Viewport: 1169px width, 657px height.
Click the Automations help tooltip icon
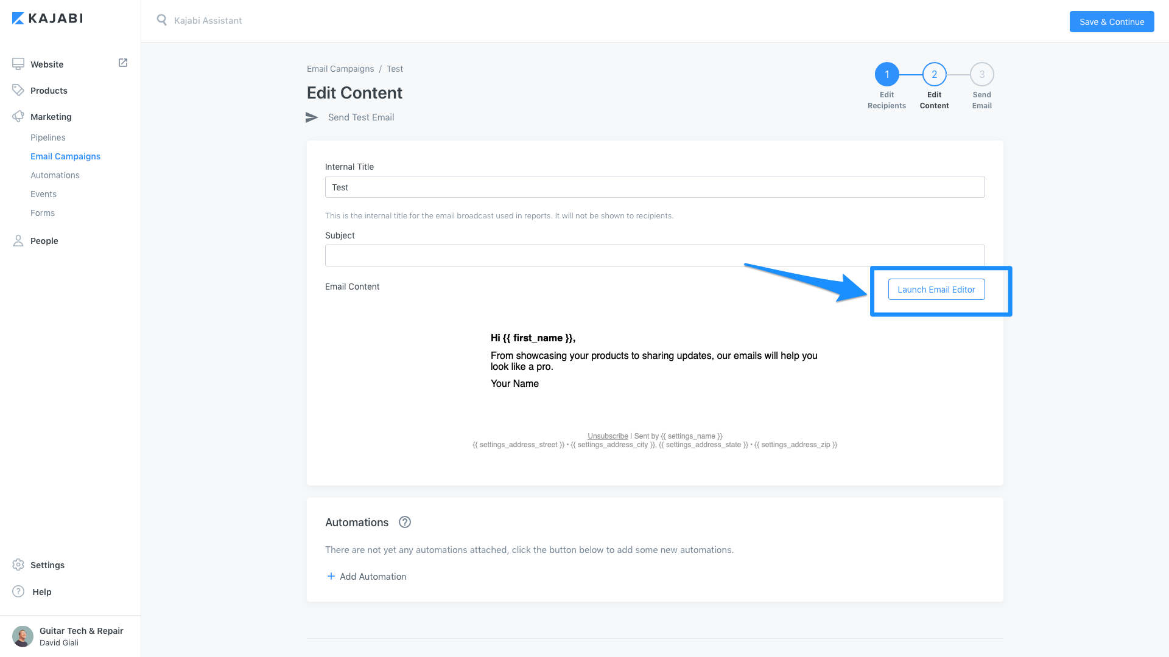pos(405,522)
